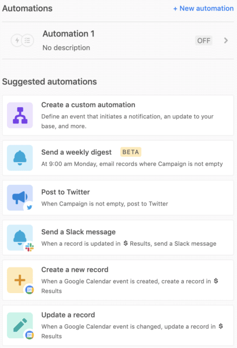Click the green pencil Update record icon

(x=20, y=325)
